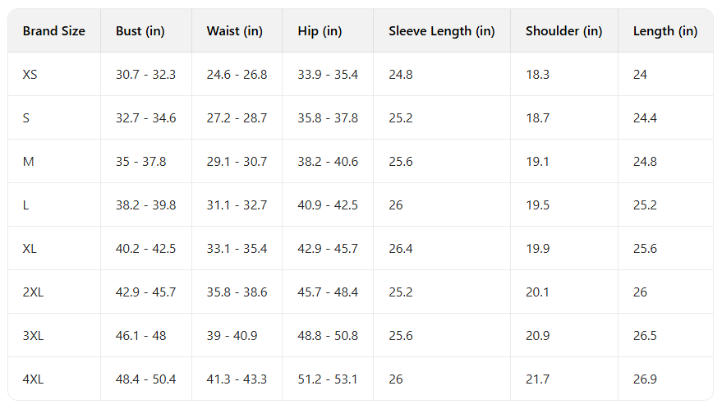722x409 pixels.
Task: Select the XS size row label
Action: 30,75
